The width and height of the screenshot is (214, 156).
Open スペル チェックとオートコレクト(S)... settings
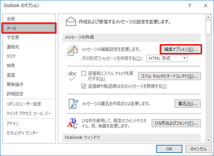[169, 76]
